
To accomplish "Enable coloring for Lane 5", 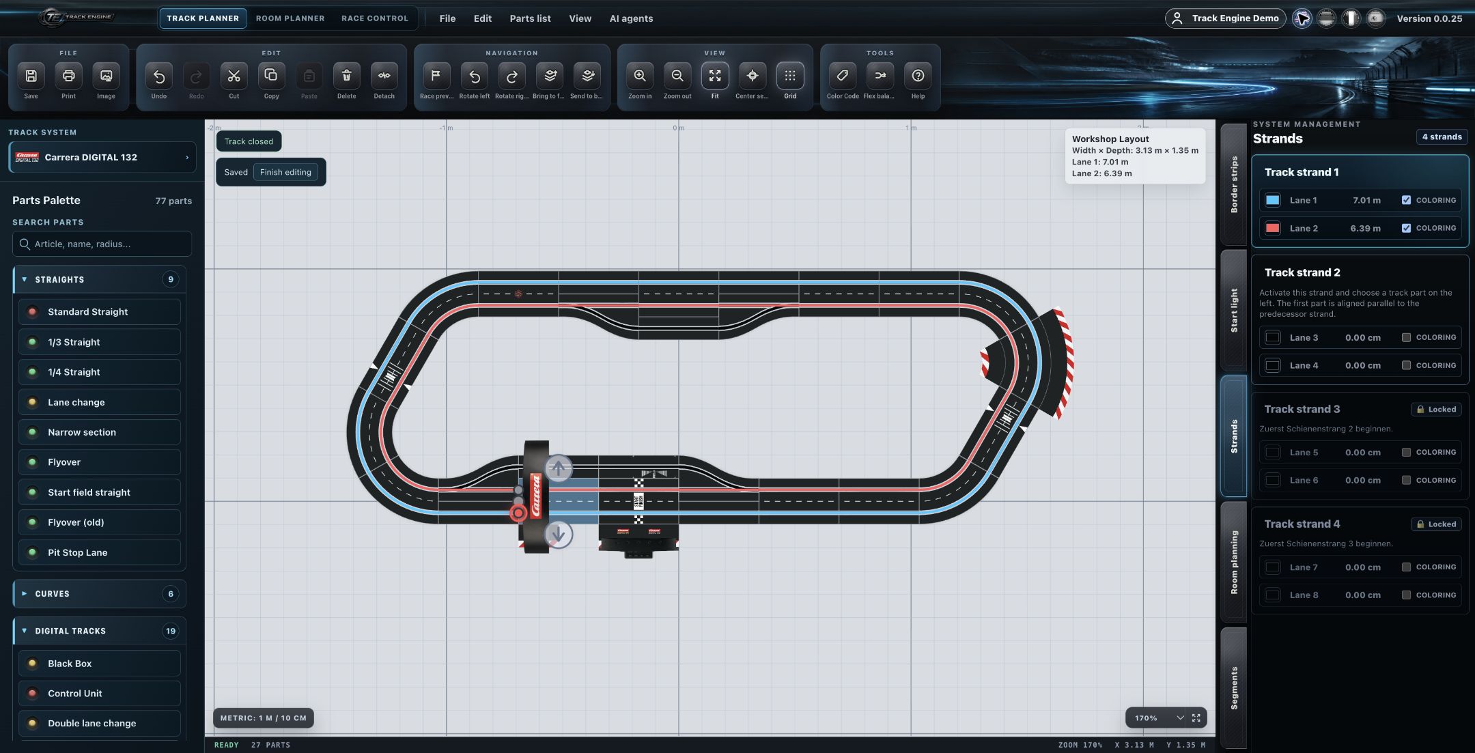I will 1406,452.
